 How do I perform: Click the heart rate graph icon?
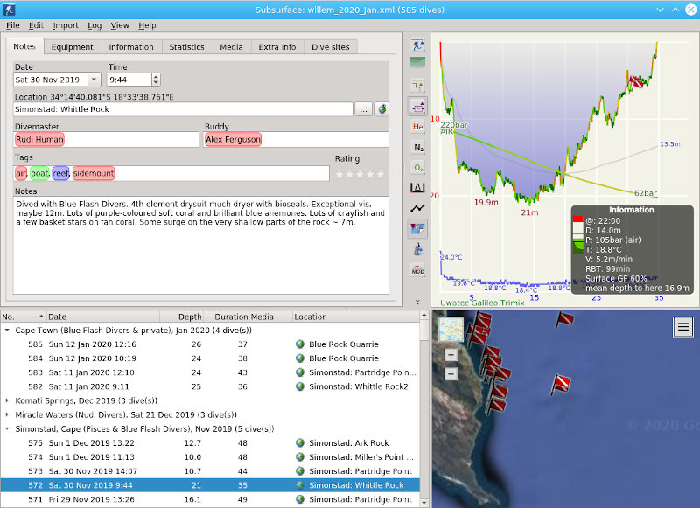[417, 208]
